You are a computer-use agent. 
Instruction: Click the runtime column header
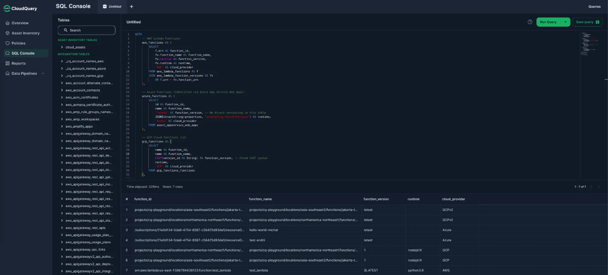click(x=414, y=199)
